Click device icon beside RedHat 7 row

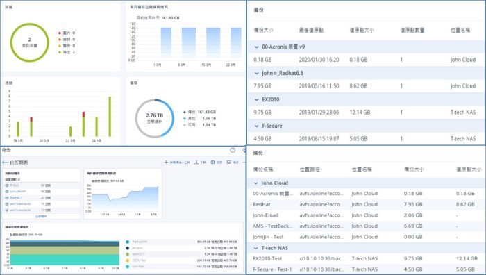click(x=7, y=198)
